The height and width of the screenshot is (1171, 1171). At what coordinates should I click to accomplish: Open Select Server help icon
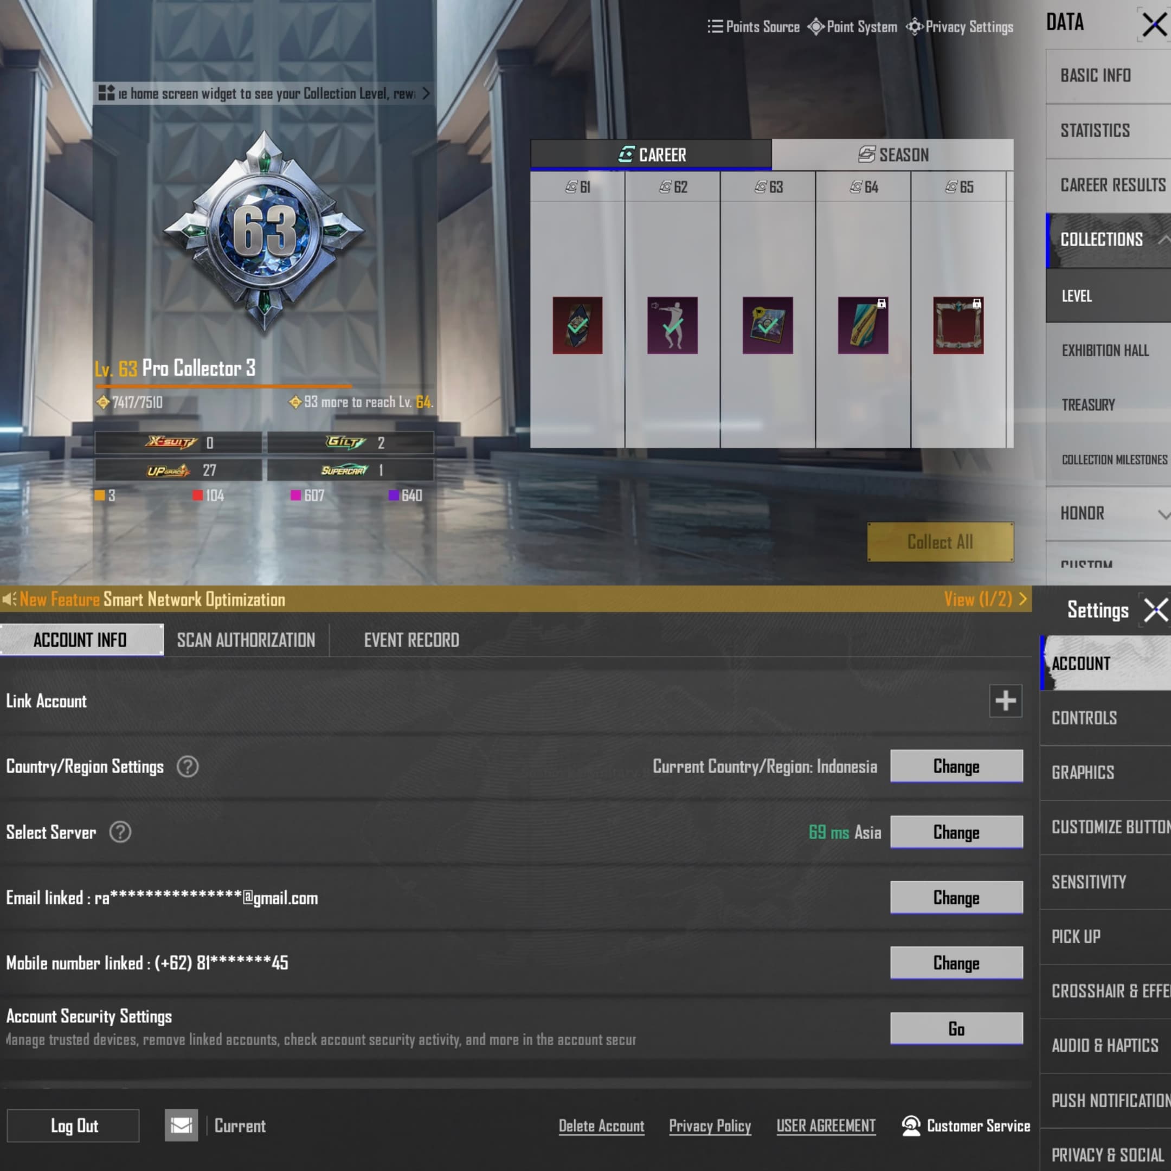click(x=120, y=832)
